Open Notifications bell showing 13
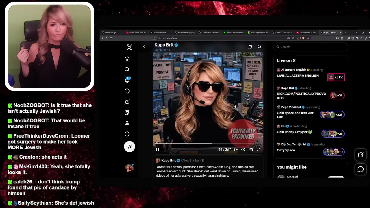This screenshot has width=370, height=208. pyautogui.click(x=127, y=80)
